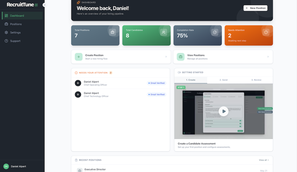Click the View Positions quick action

[223, 57]
